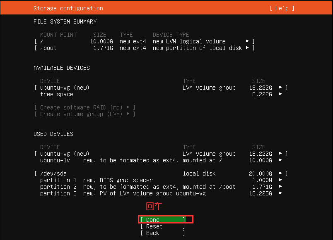This screenshot has width=333, height=240.
Task: Select the Done button
Action: (x=162, y=220)
